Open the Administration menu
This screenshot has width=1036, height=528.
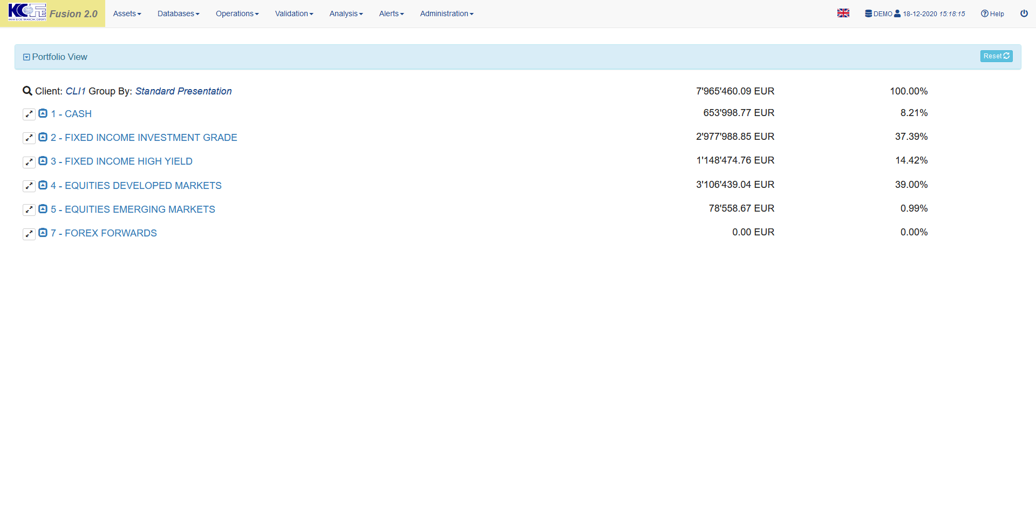point(446,13)
